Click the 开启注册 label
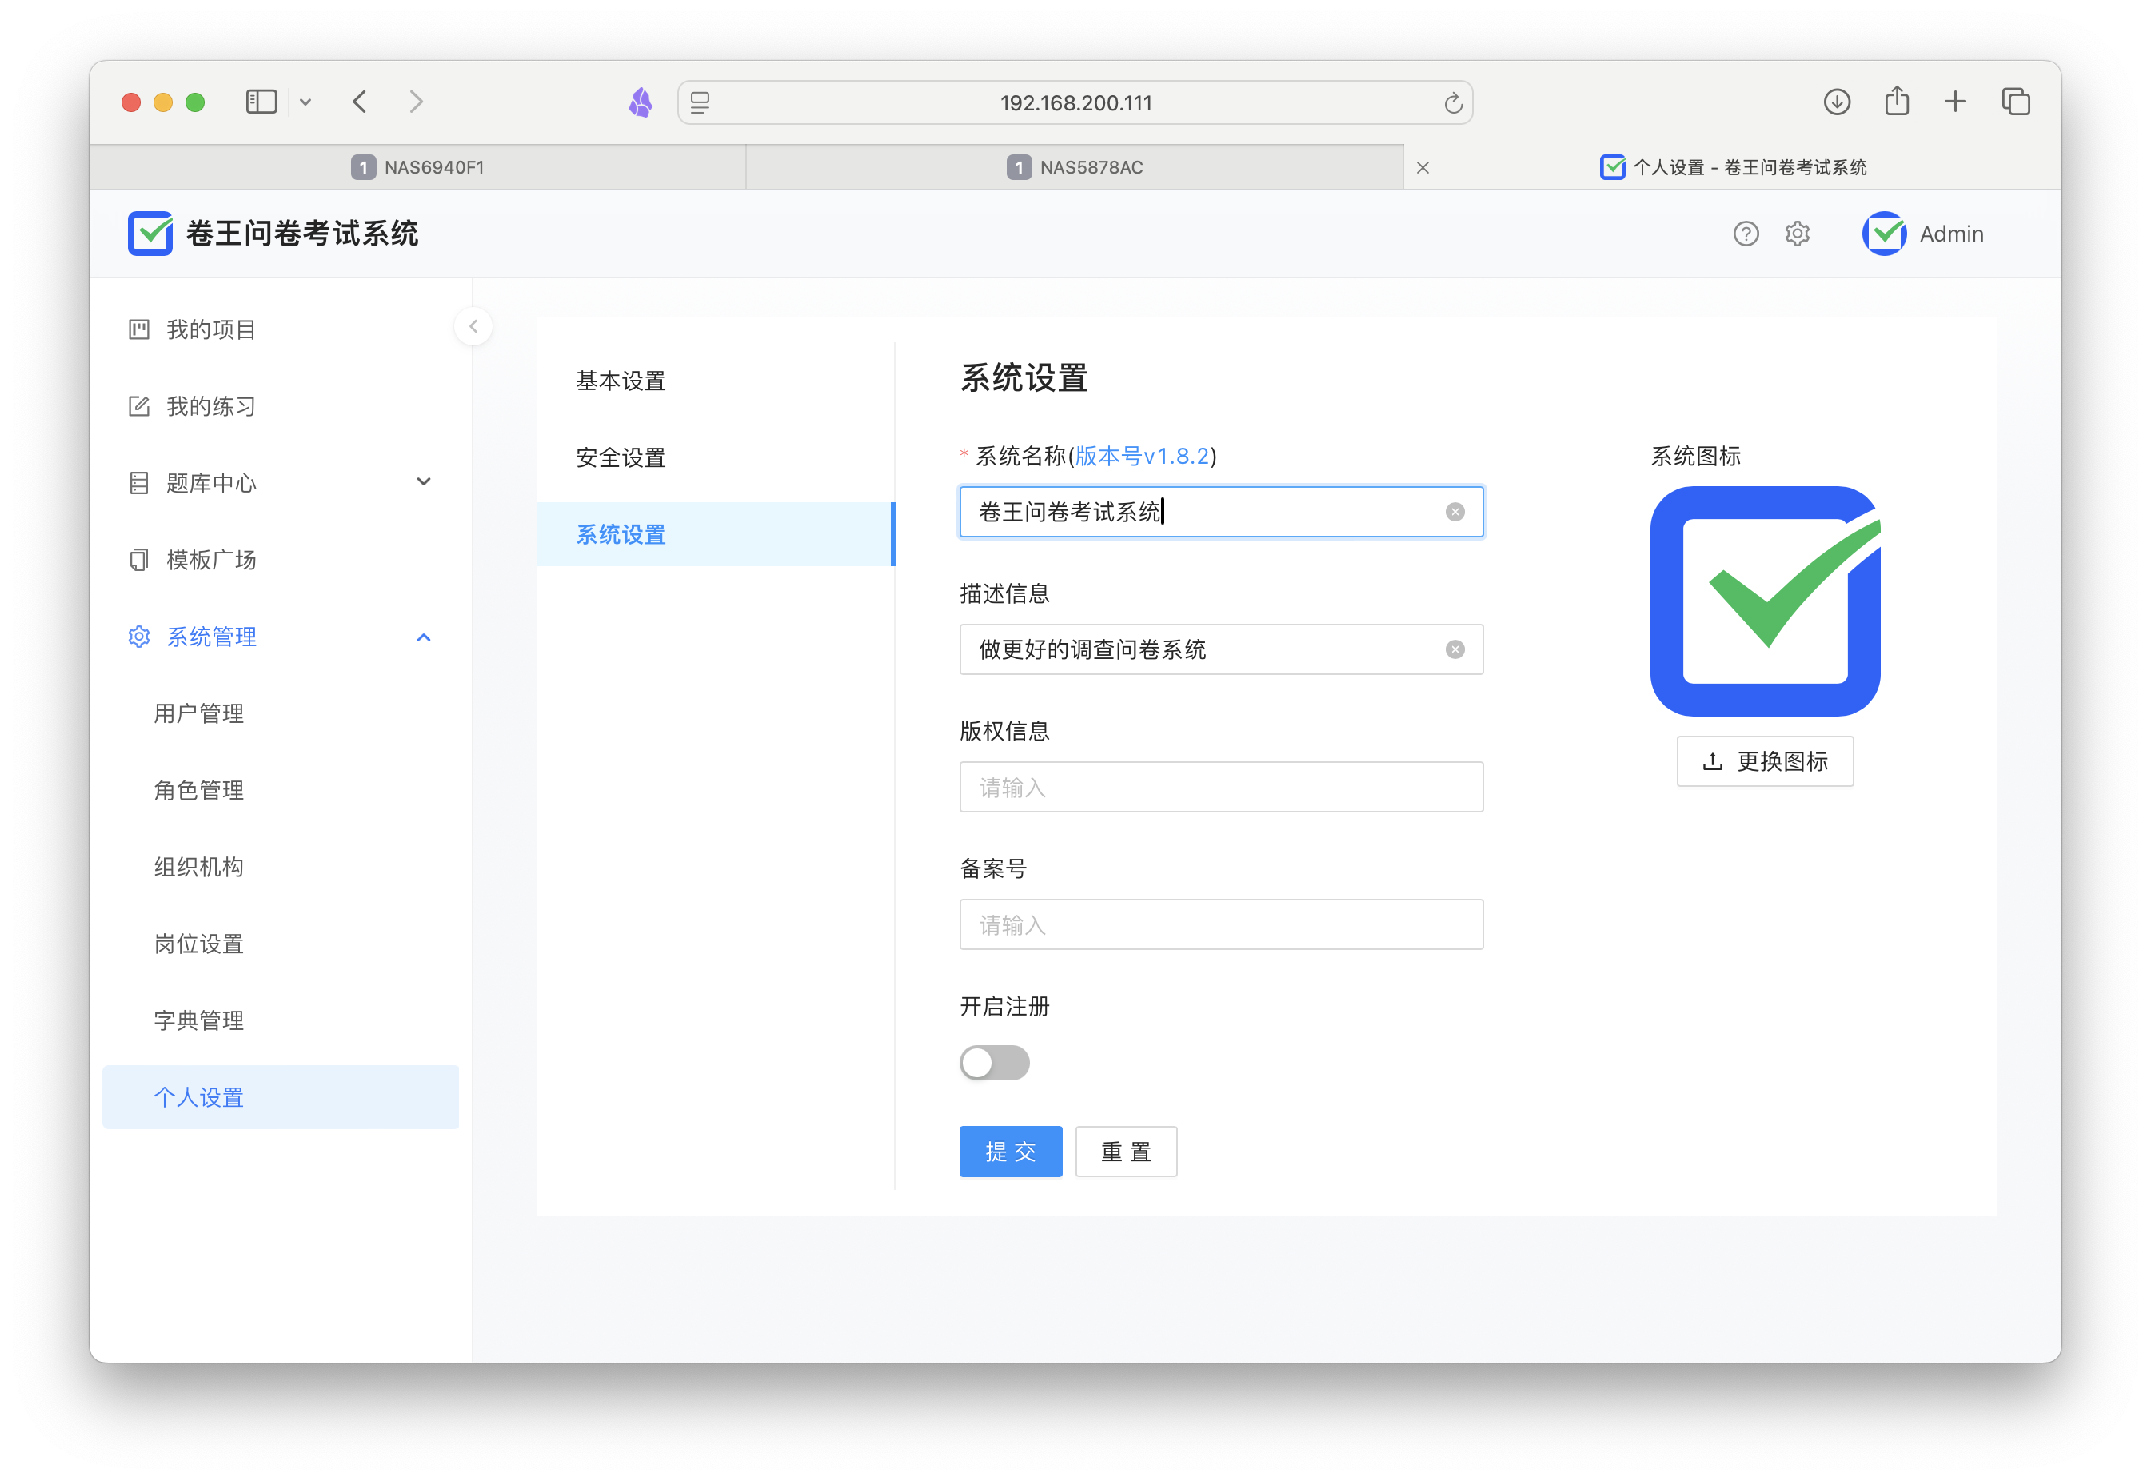 coord(1004,1007)
